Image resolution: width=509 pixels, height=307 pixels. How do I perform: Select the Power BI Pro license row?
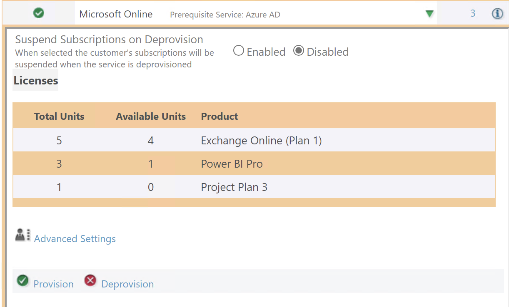coord(232,164)
